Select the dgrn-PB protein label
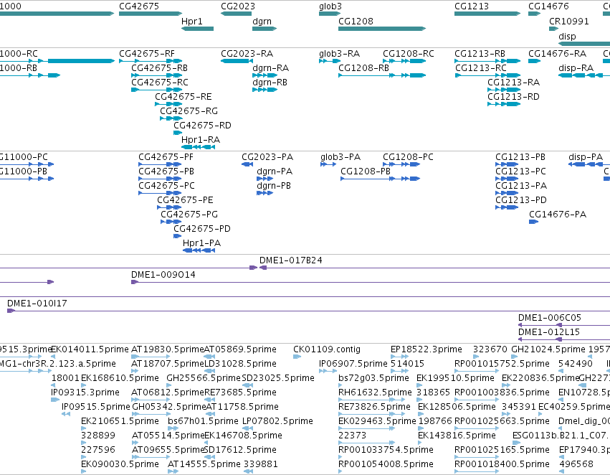 pos(274,186)
